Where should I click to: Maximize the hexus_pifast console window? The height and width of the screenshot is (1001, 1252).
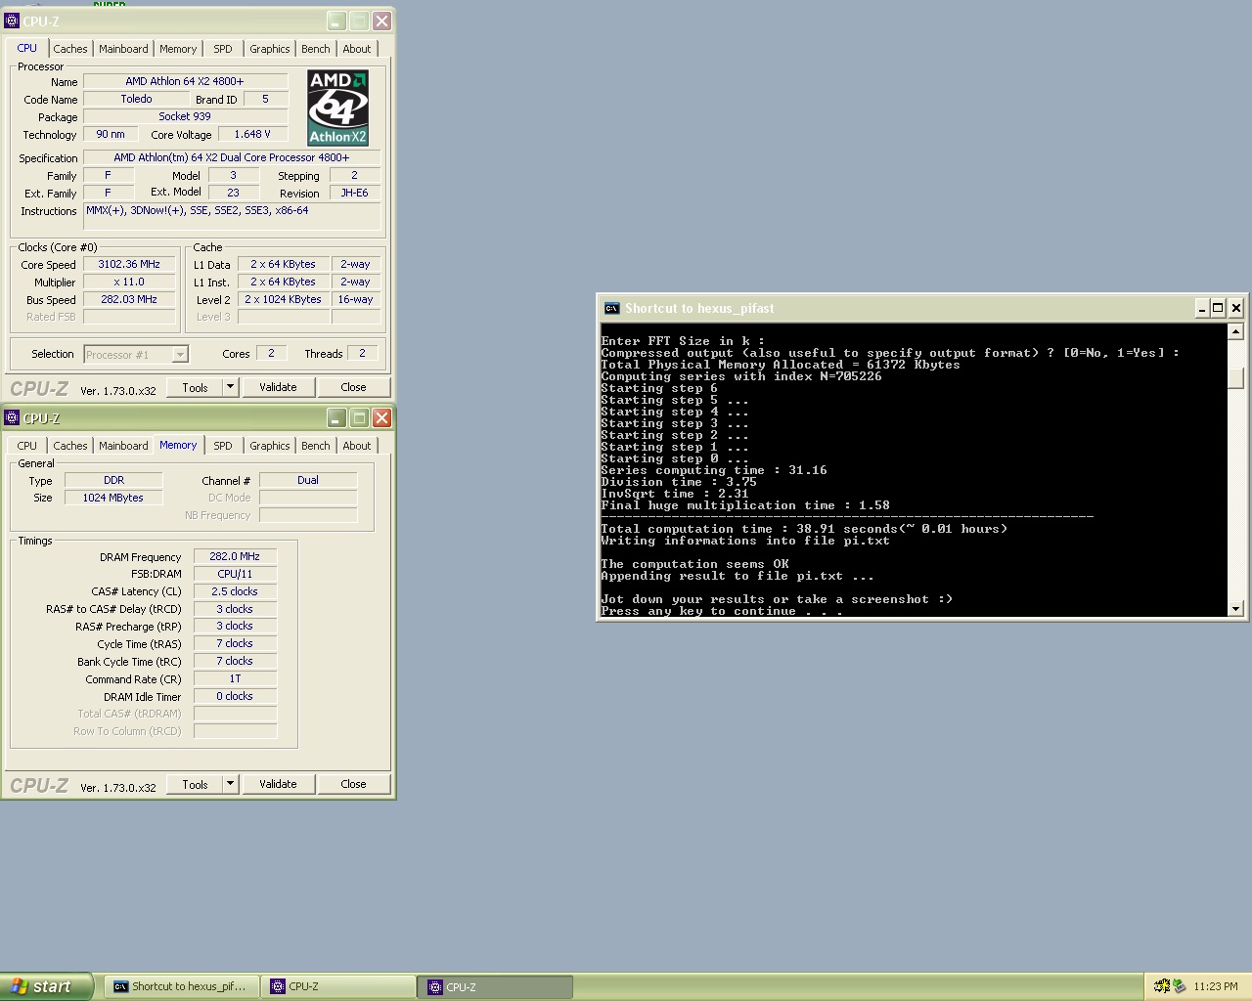coord(1218,308)
